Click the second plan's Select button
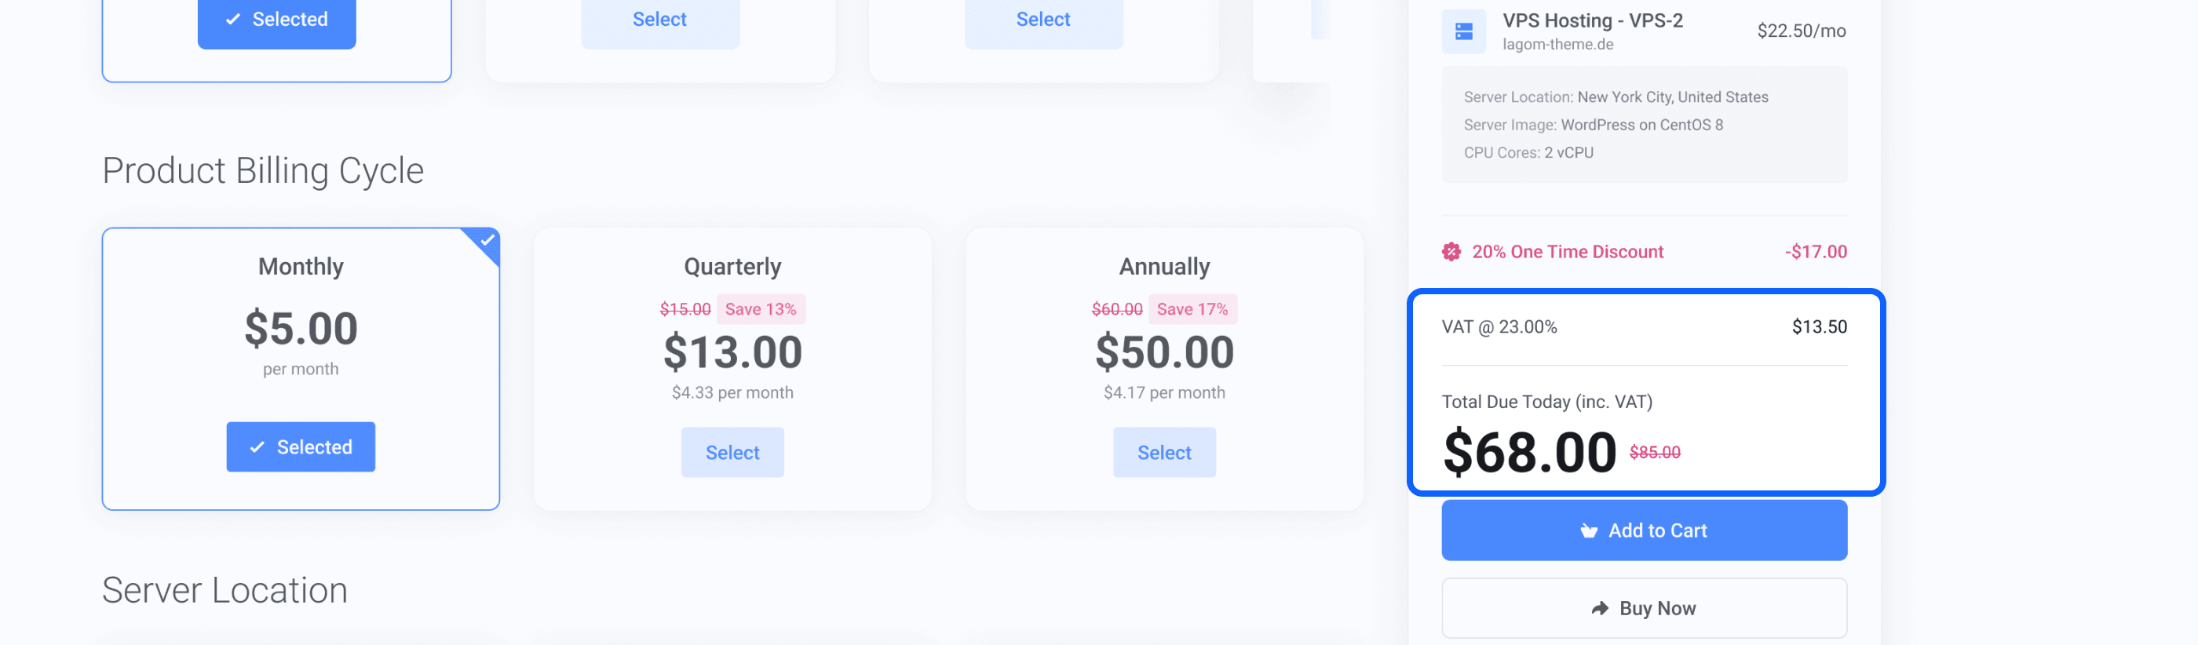The image size is (2198, 645). 659,18
